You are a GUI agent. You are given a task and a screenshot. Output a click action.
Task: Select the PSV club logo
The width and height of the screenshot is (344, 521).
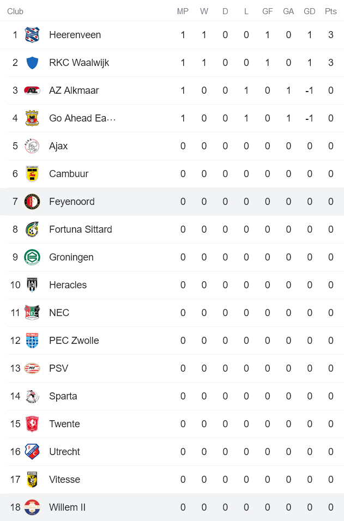(32, 368)
